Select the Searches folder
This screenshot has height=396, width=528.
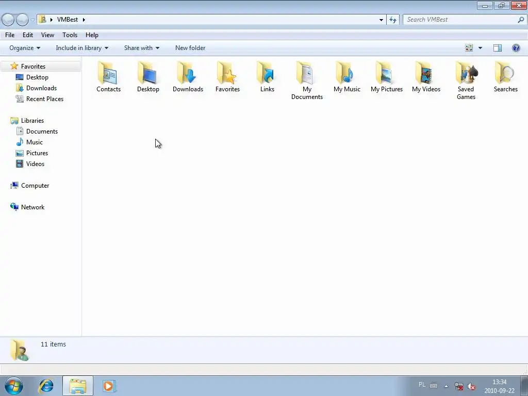pyautogui.click(x=506, y=77)
